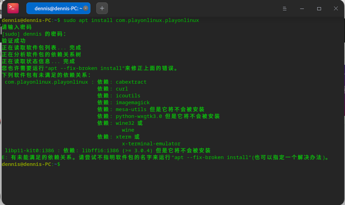Click 'libp11-kit0:i386' package name
The height and width of the screenshot is (205, 345).
29,150
